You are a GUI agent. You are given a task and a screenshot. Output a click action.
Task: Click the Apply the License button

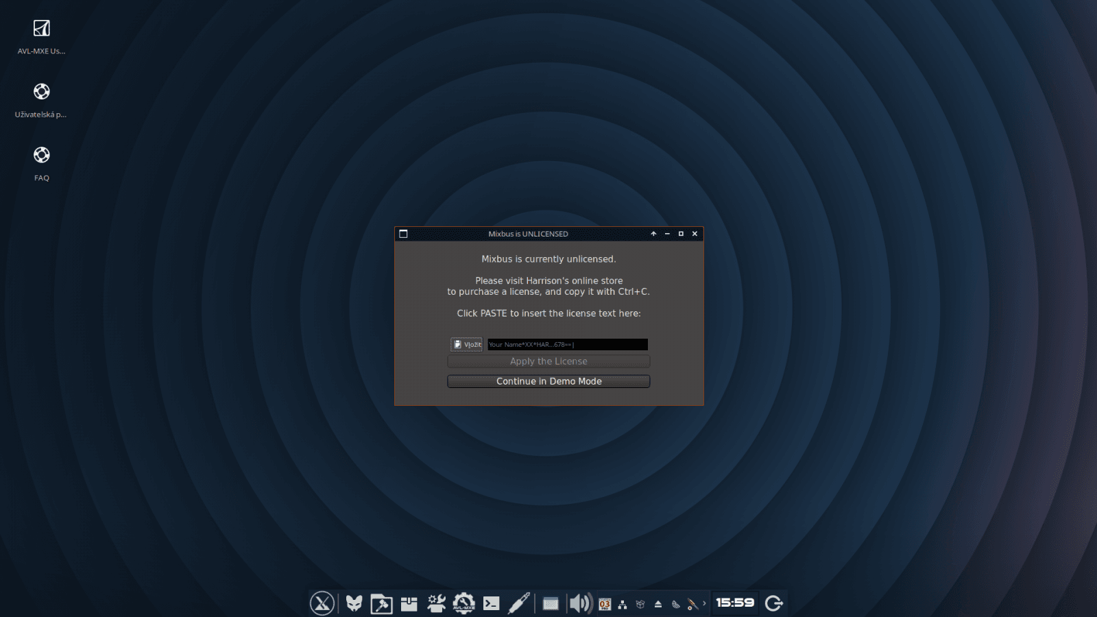pyautogui.click(x=548, y=361)
